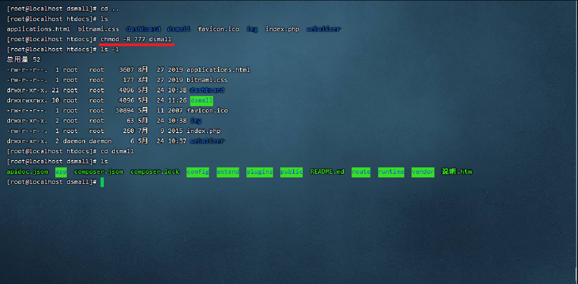Click index.php in the ls -l listing
The image size is (578, 284).
coord(203,131)
